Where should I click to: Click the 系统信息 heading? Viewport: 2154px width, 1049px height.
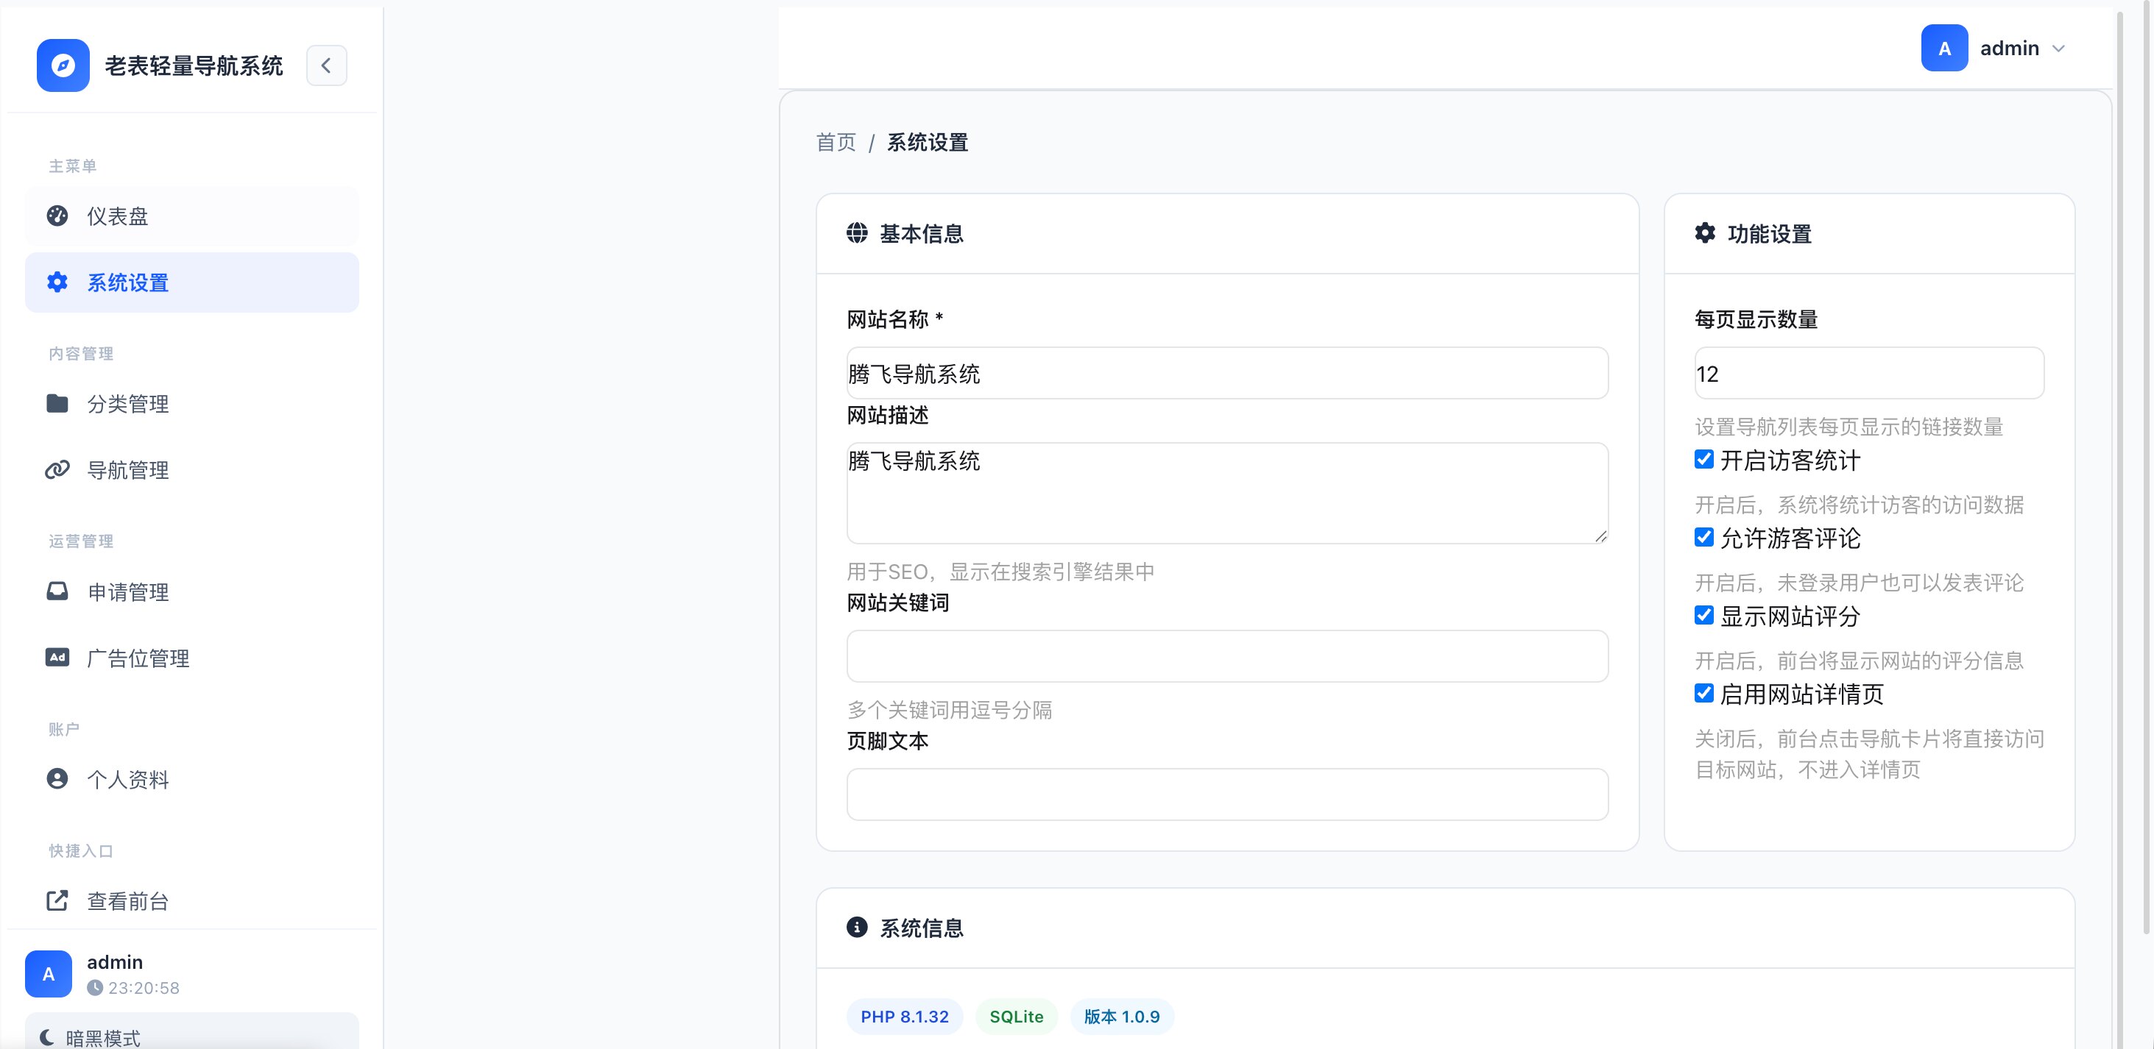922,928
